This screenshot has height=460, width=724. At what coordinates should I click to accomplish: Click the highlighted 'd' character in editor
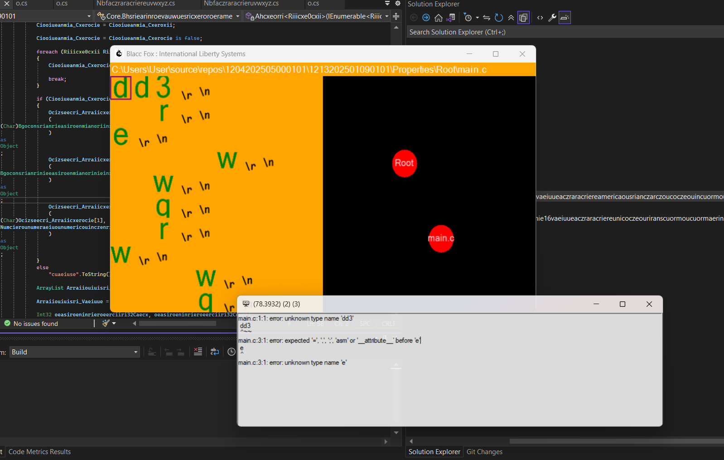click(121, 88)
